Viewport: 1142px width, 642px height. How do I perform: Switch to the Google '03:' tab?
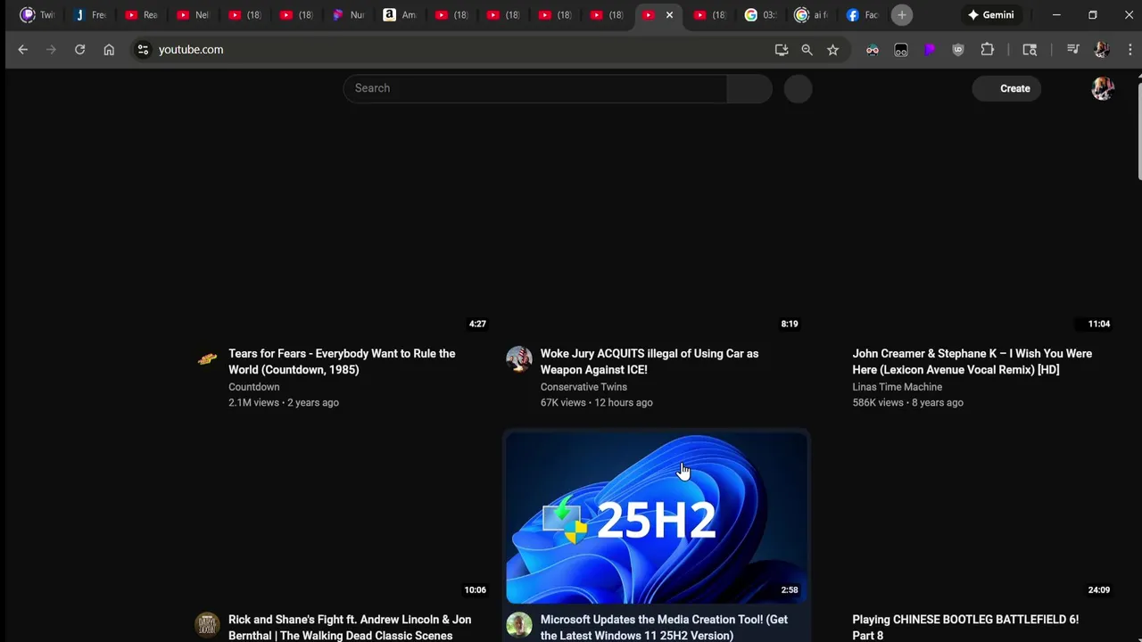761,15
